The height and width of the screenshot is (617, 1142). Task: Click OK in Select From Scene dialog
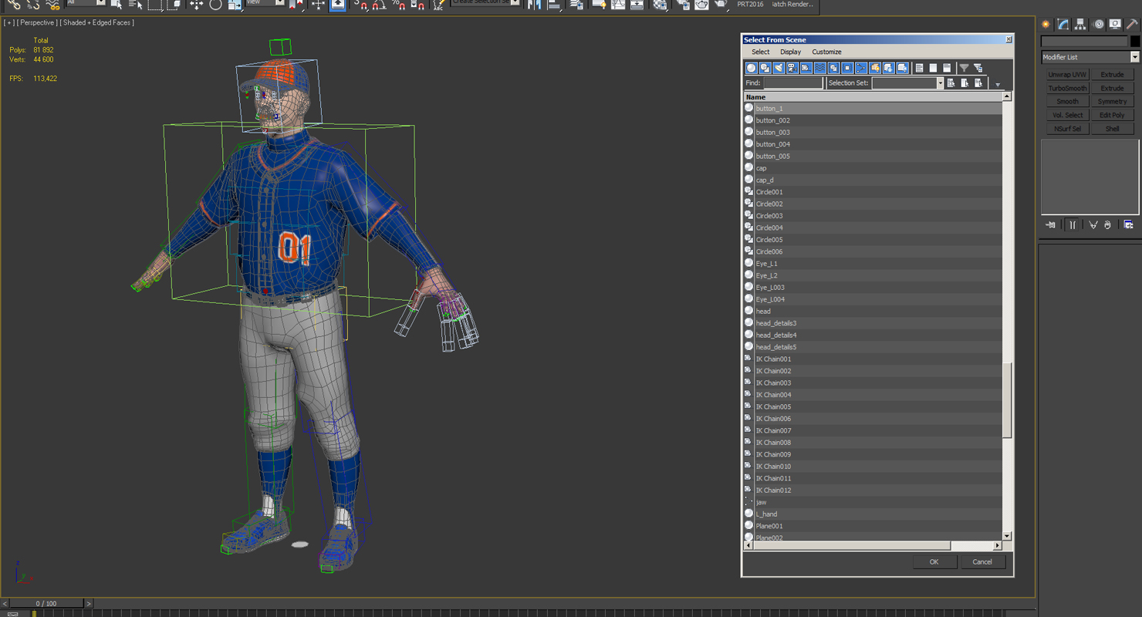(x=934, y=561)
